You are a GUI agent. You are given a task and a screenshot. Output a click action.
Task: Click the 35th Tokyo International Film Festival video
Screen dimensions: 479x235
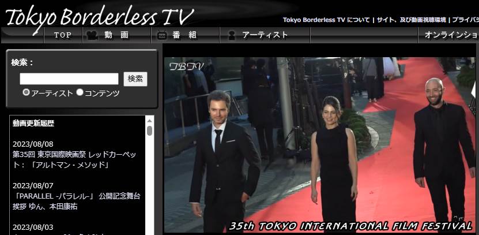point(320,145)
